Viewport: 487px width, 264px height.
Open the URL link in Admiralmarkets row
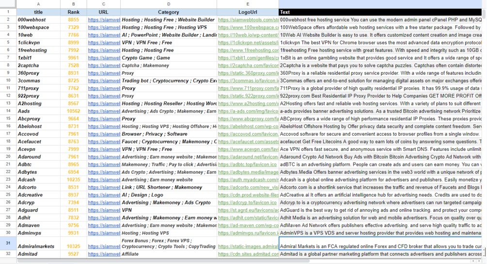click(x=104, y=246)
